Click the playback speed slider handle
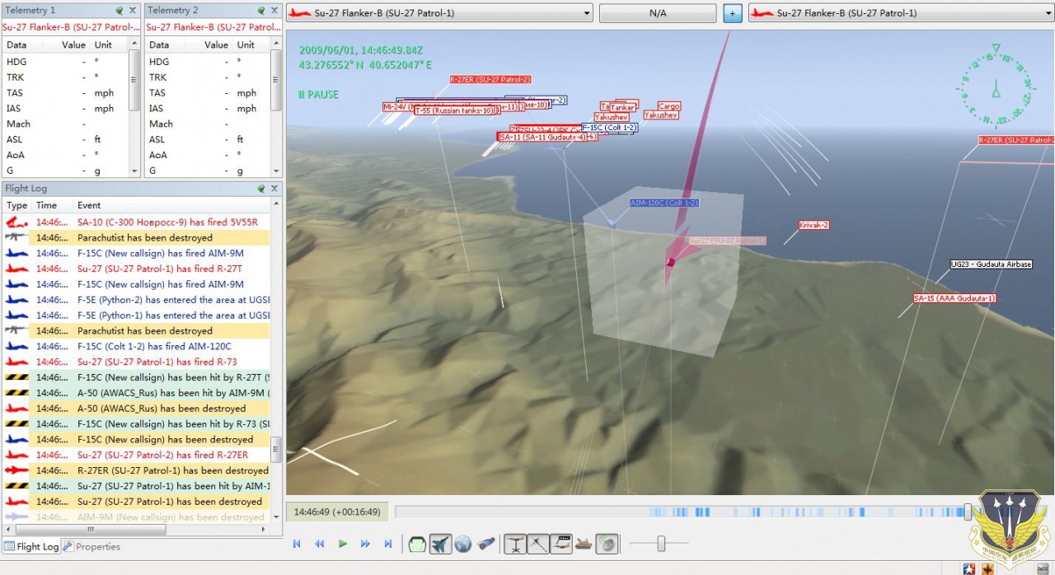The width and height of the screenshot is (1055, 575). coord(660,544)
